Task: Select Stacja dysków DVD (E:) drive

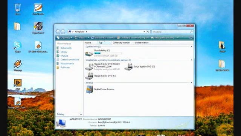Action: pos(140,66)
